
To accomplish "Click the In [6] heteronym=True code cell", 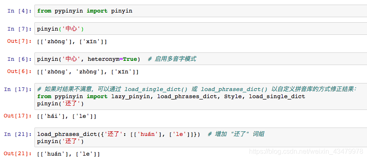I will pos(201,59).
